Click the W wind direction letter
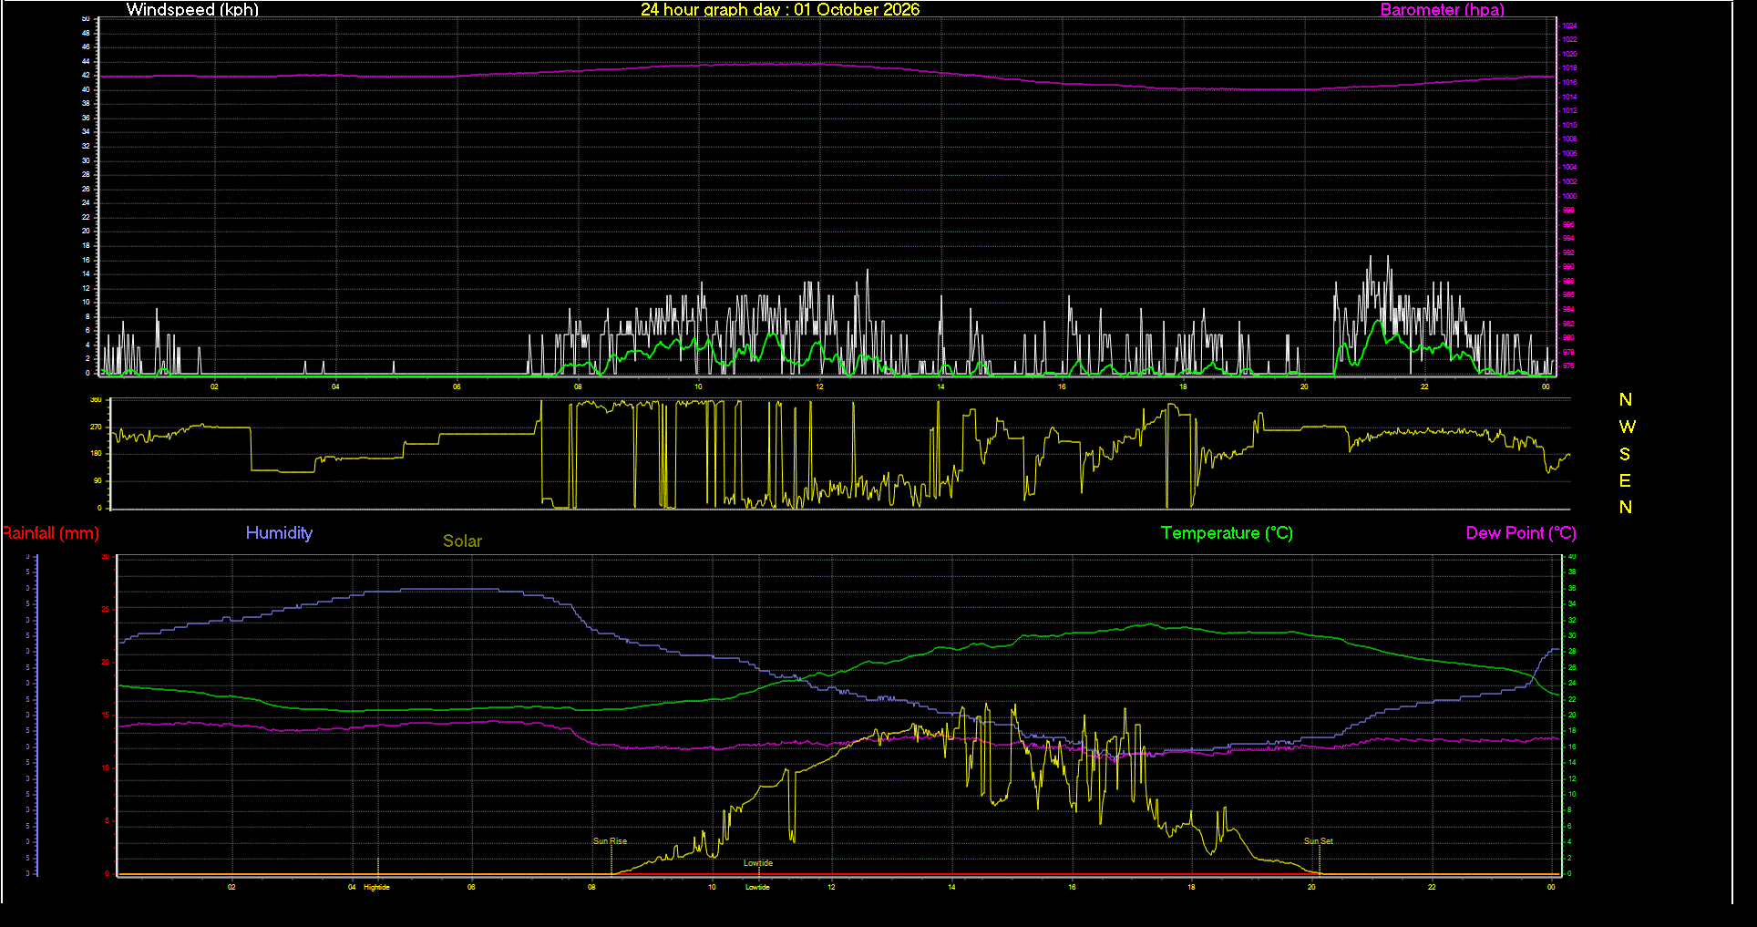The image size is (1757, 927). [1627, 427]
